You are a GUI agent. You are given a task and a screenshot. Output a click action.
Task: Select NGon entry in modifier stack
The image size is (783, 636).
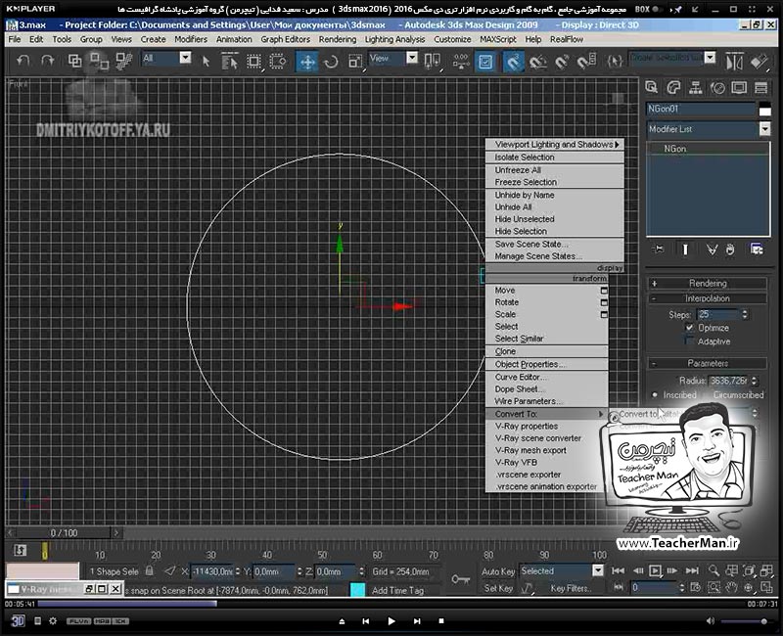point(708,149)
